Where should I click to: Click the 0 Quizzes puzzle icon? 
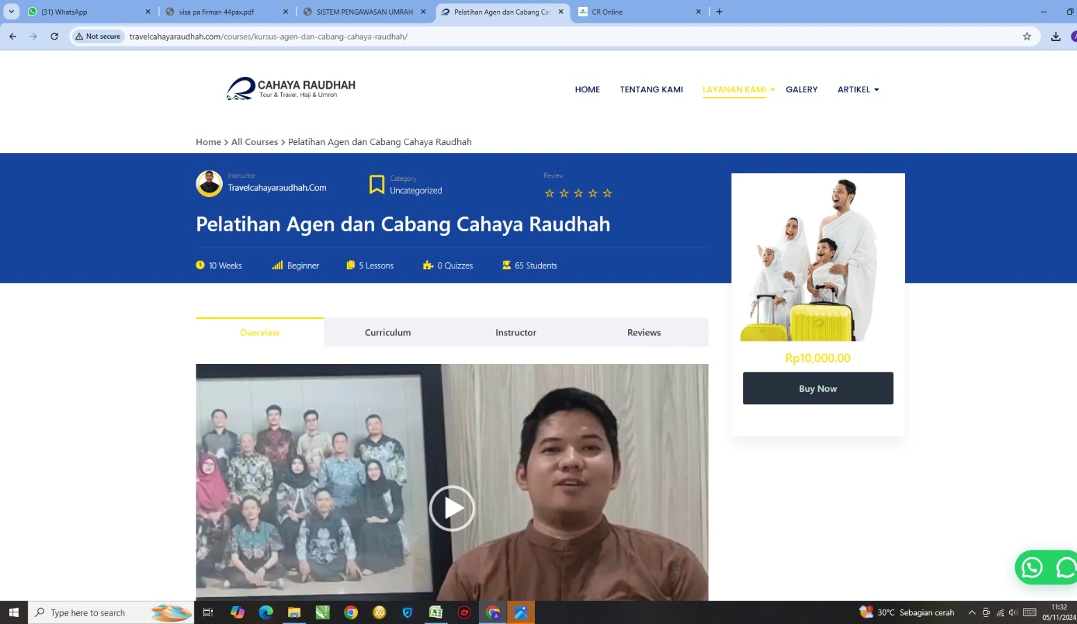[x=428, y=265]
